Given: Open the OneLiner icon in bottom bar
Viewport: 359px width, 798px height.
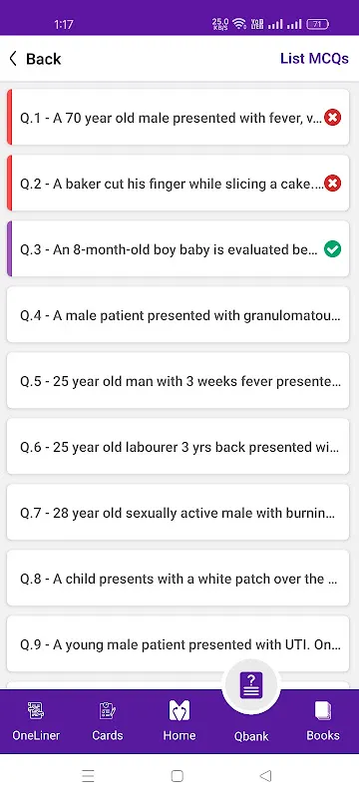Looking at the screenshot, I should click(x=36, y=710).
